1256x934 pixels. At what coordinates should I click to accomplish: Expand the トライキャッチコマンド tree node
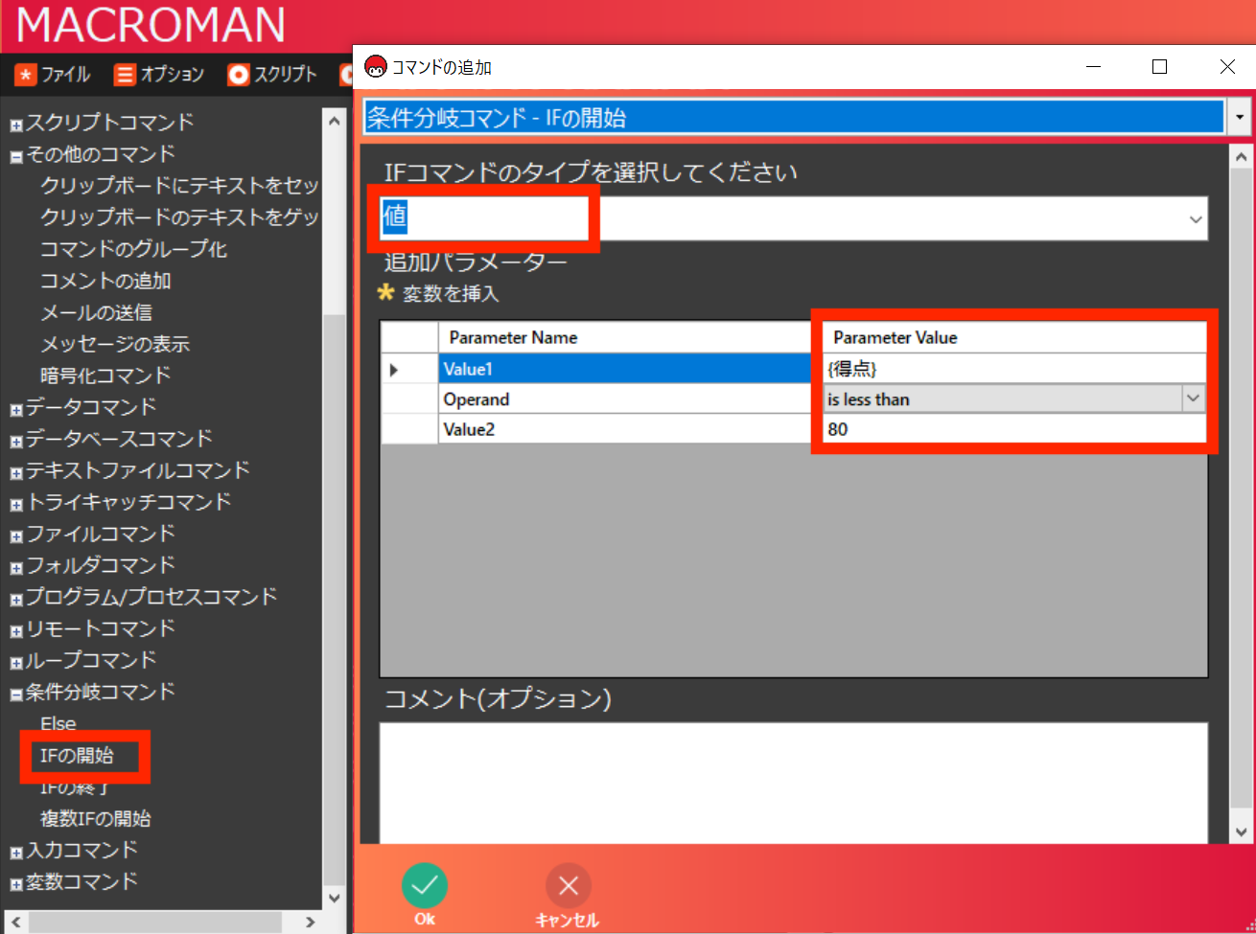click(x=16, y=504)
